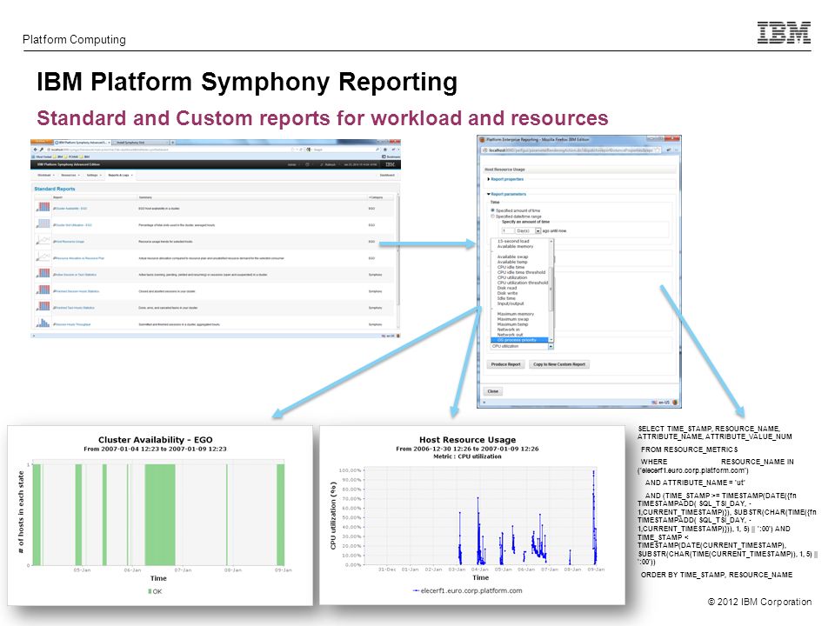Click the Symphony window address bar
The height and width of the screenshot is (626, 835).
coord(170,150)
